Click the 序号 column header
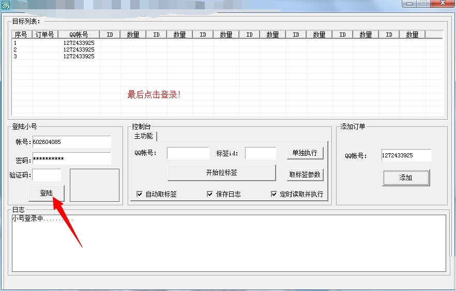This screenshot has width=456, height=291. click(x=22, y=35)
